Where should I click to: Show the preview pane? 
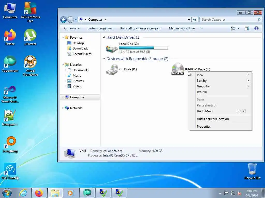(x=247, y=28)
